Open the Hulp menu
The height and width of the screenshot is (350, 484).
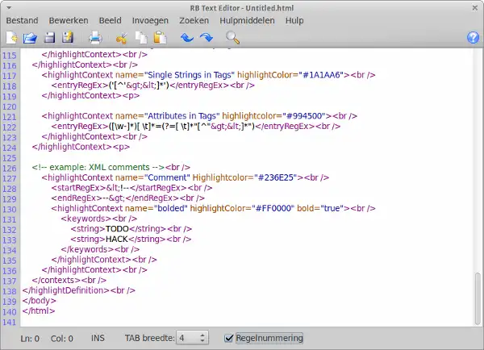(x=294, y=20)
